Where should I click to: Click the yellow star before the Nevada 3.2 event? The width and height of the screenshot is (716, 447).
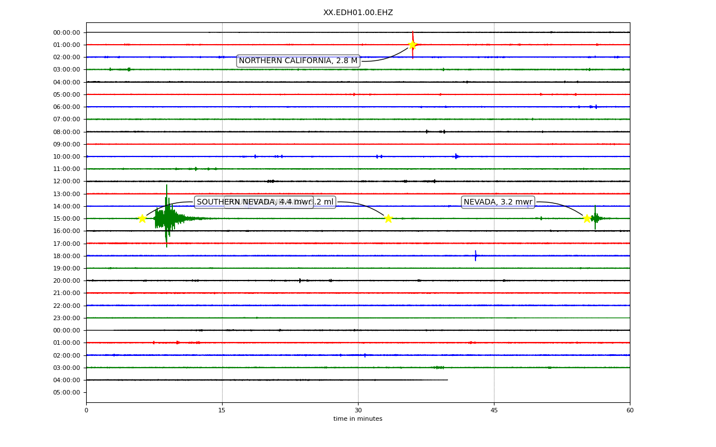point(587,218)
